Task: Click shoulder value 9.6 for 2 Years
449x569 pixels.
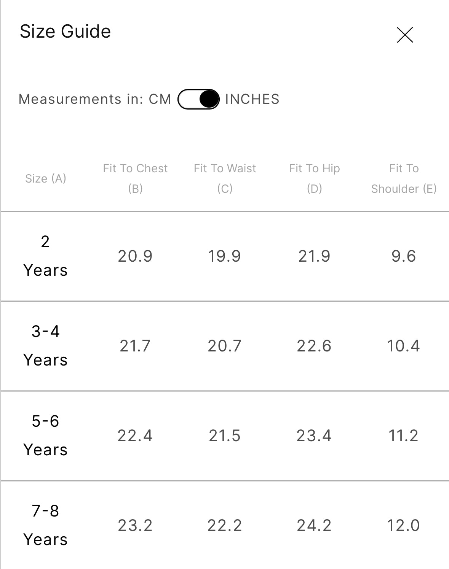Action: pyautogui.click(x=403, y=256)
